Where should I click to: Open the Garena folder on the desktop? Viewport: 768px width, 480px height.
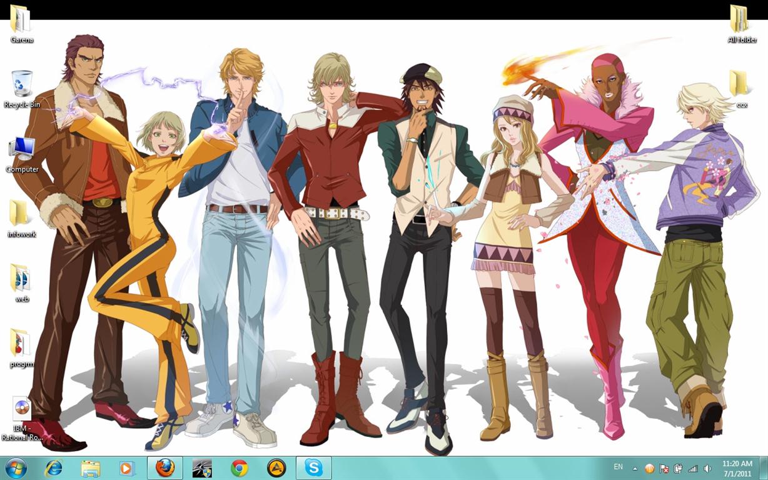coord(21,24)
